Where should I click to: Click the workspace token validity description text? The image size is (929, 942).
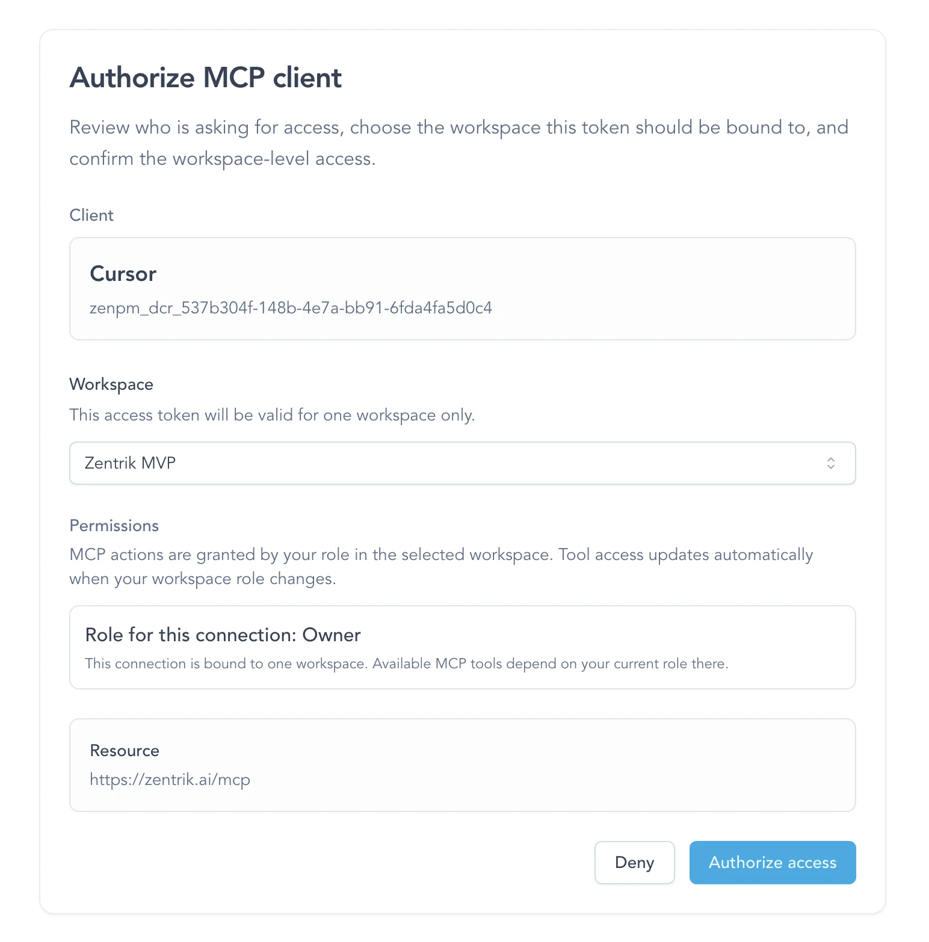272,414
